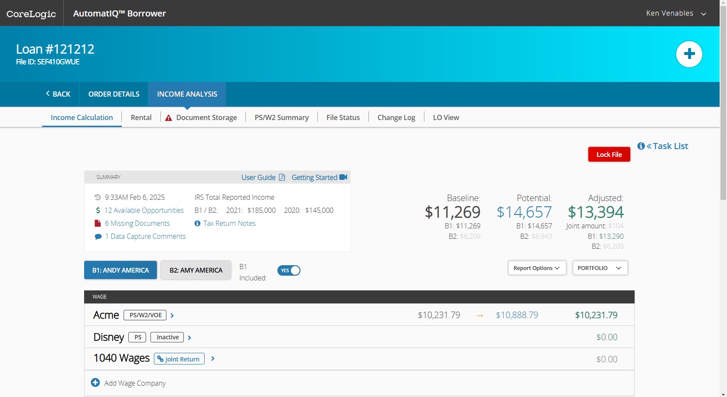The image size is (727, 397).
Task: Click the white plus circle in header
Action: 689,54
